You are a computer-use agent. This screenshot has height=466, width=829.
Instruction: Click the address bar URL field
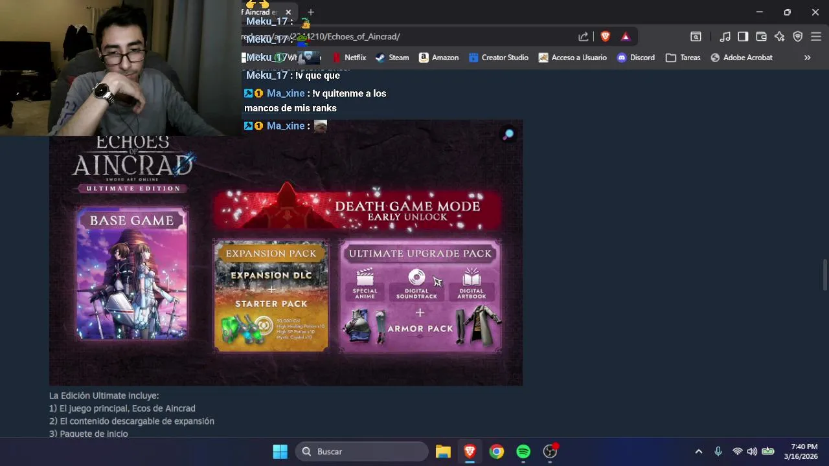tap(408, 37)
